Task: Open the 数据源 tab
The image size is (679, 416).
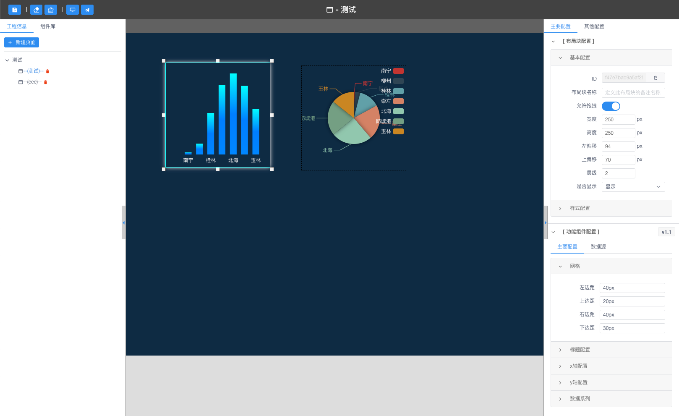Action: [598, 247]
